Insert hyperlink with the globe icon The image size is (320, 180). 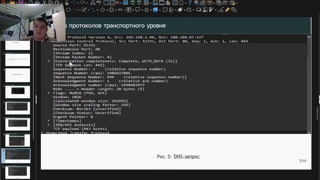(x=196, y=2)
